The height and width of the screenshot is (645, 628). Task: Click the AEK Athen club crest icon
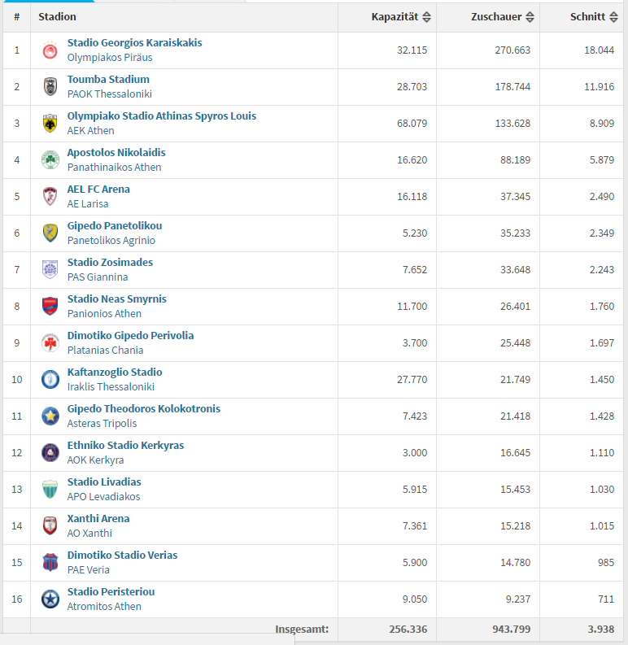pyautogui.click(x=50, y=124)
